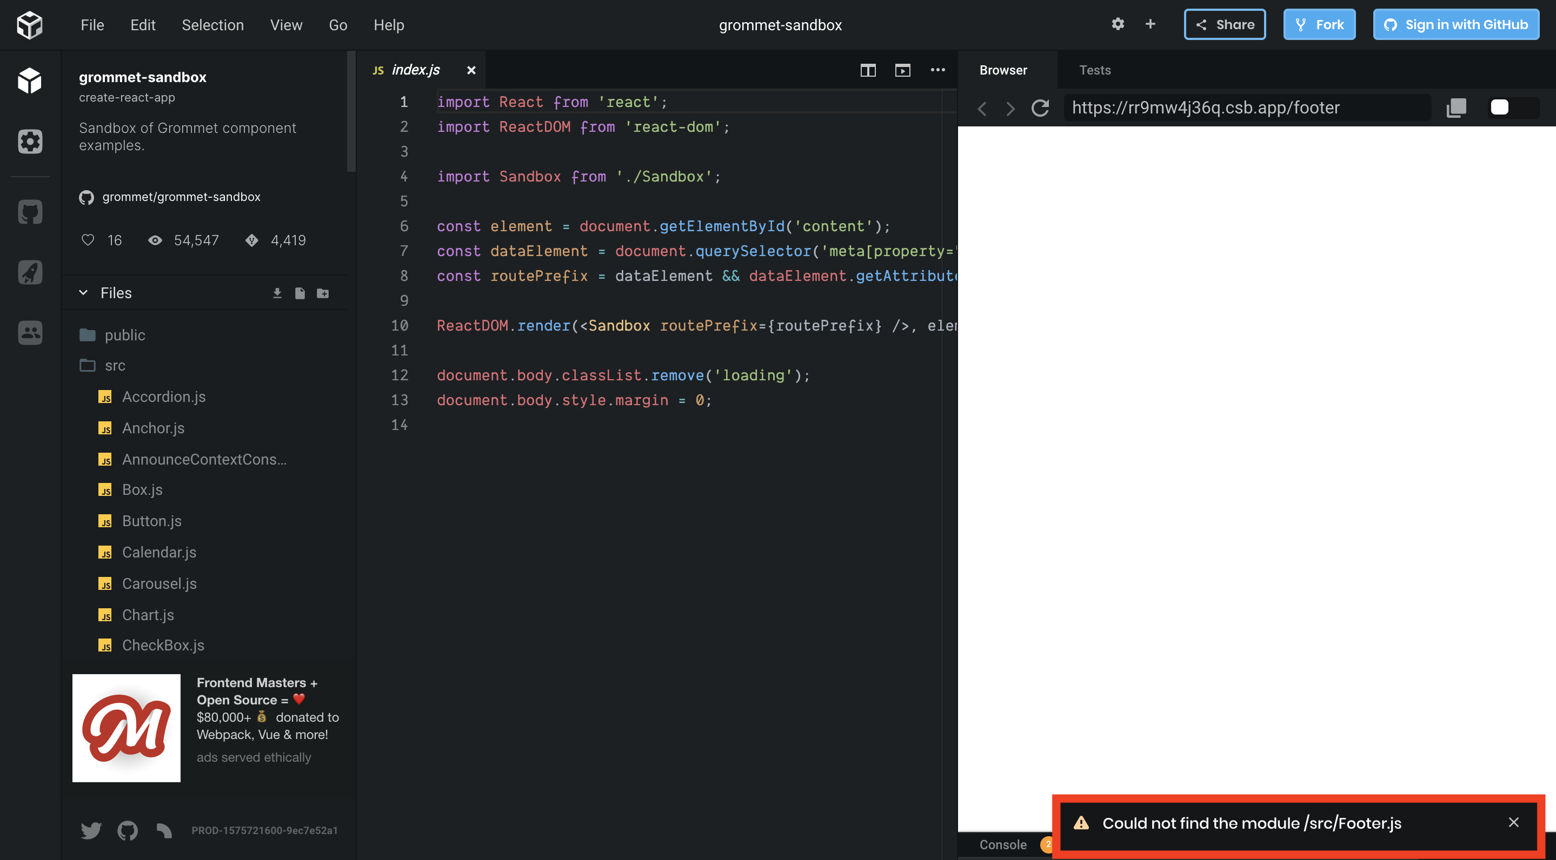Dismiss the Could not find module error

[x=1514, y=822]
